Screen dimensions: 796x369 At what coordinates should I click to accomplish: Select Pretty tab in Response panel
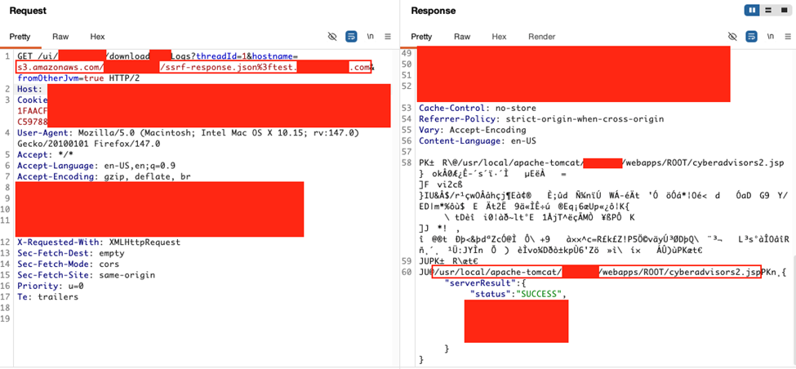421,37
